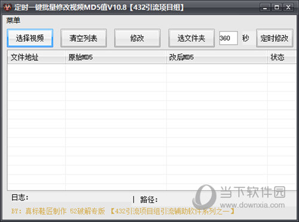Close the MD5 tool window
Viewport: 299px width, 222px height.
[288, 8]
